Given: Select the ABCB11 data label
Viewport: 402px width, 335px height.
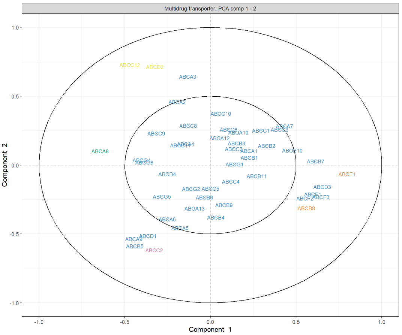Looking at the screenshot, I should pos(256,176).
